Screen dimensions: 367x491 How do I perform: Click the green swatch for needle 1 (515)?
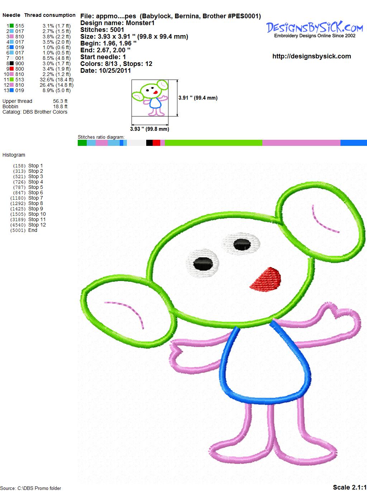click(x=12, y=26)
